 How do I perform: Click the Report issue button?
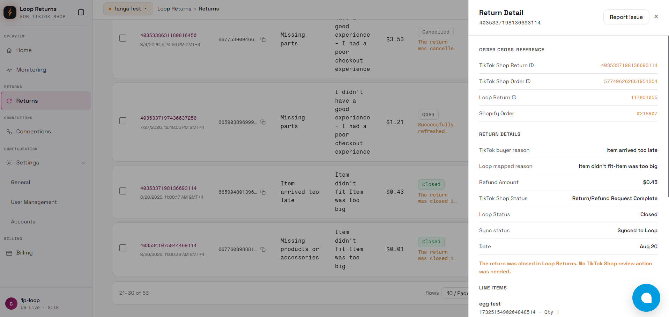click(x=626, y=17)
